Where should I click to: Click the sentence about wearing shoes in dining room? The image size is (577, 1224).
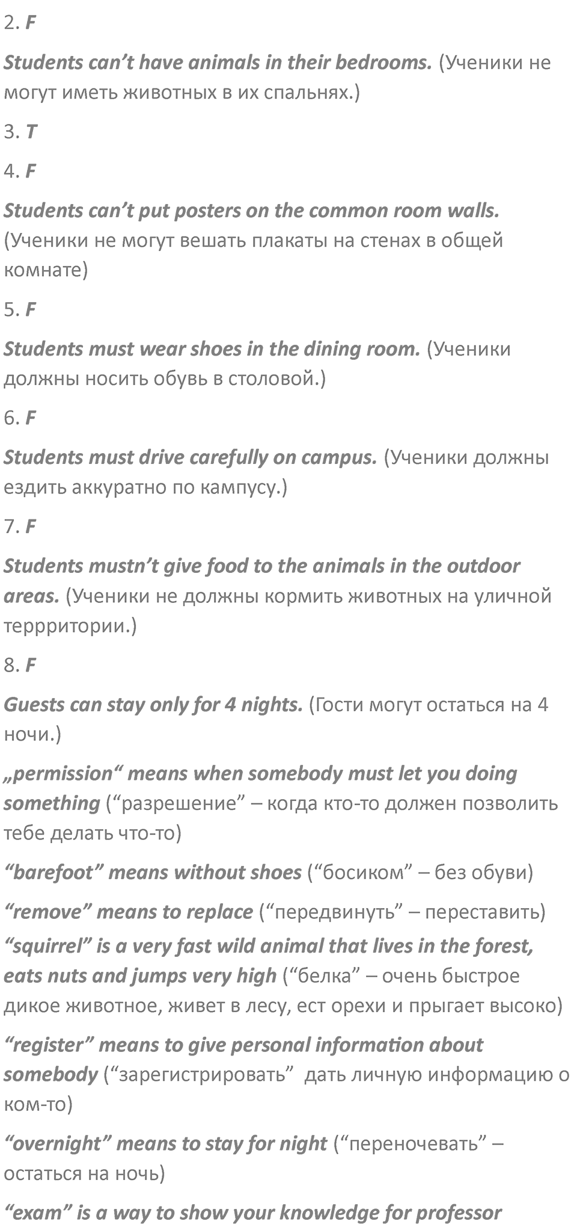[x=212, y=348]
